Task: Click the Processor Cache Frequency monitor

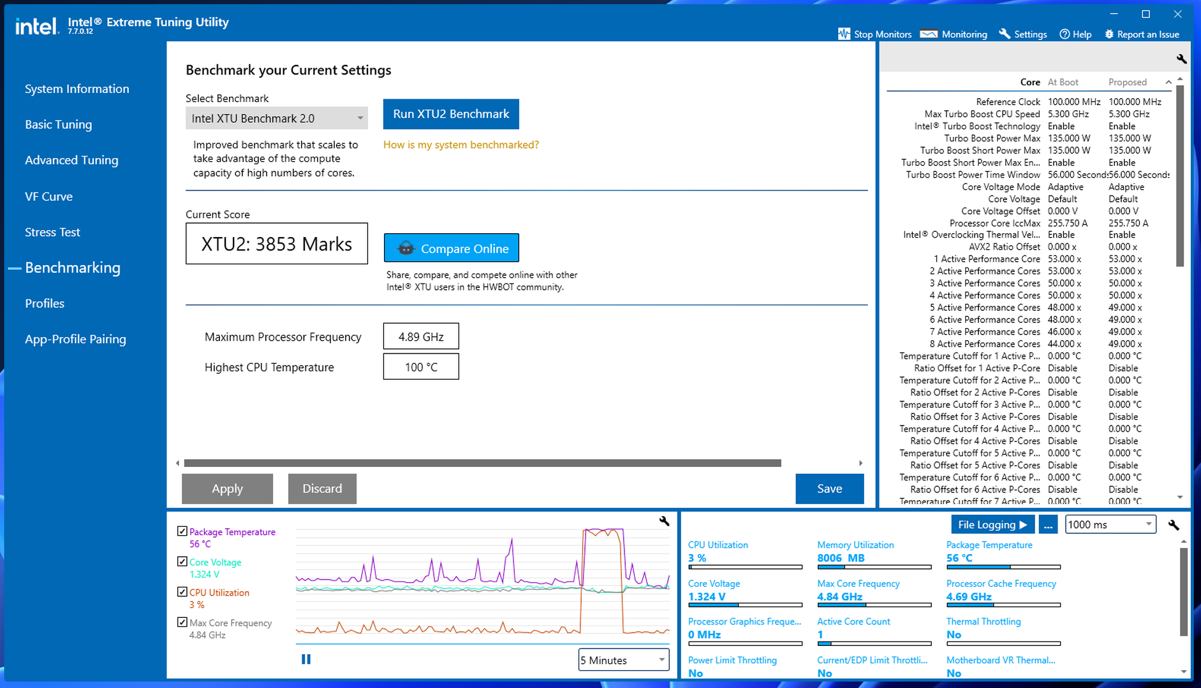Action: [x=1003, y=594]
